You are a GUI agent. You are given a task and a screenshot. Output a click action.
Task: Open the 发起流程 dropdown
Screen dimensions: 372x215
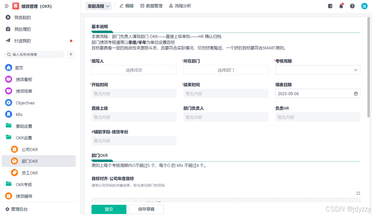(x=99, y=6)
